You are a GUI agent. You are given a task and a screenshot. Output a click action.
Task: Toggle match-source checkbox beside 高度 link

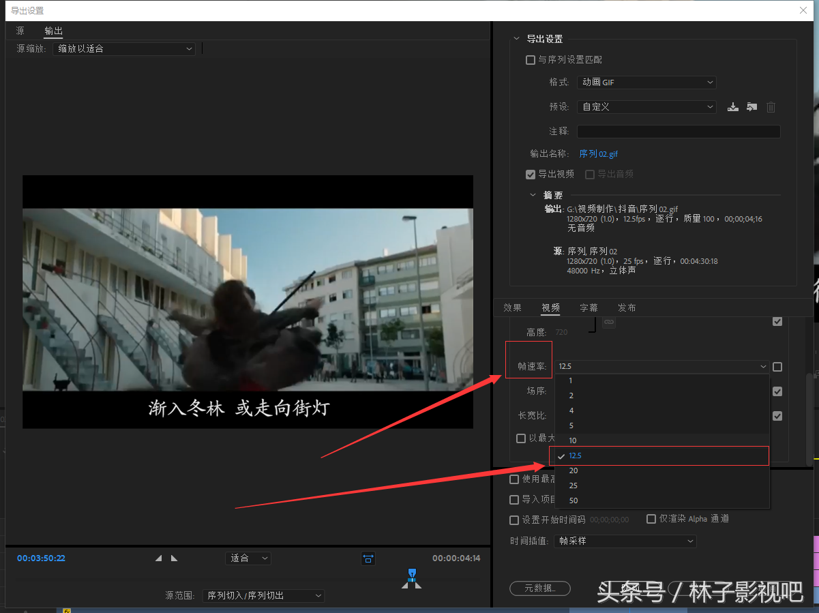(x=777, y=321)
